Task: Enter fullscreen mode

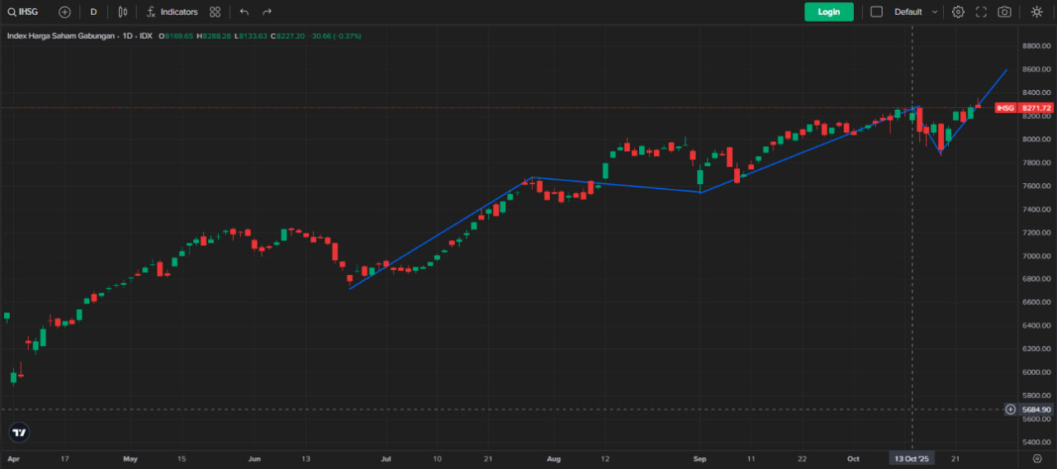Action: (x=981, y=12)
